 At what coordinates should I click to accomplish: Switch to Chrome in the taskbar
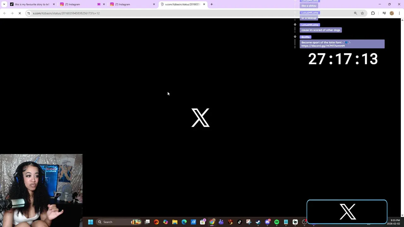coord(212,222)
